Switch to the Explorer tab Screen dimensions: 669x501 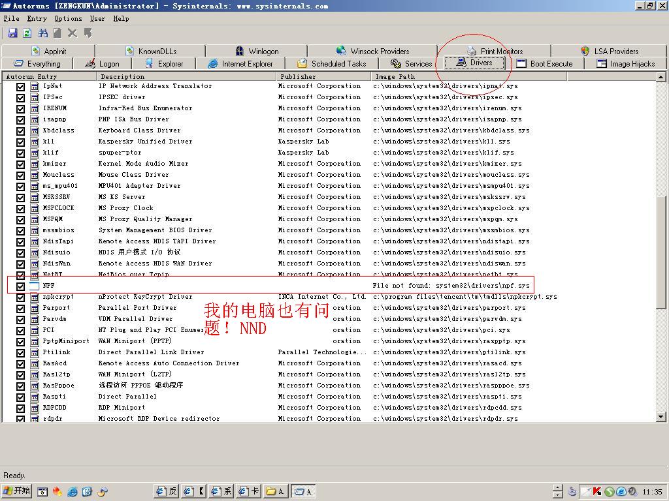[x=164, y=64]
